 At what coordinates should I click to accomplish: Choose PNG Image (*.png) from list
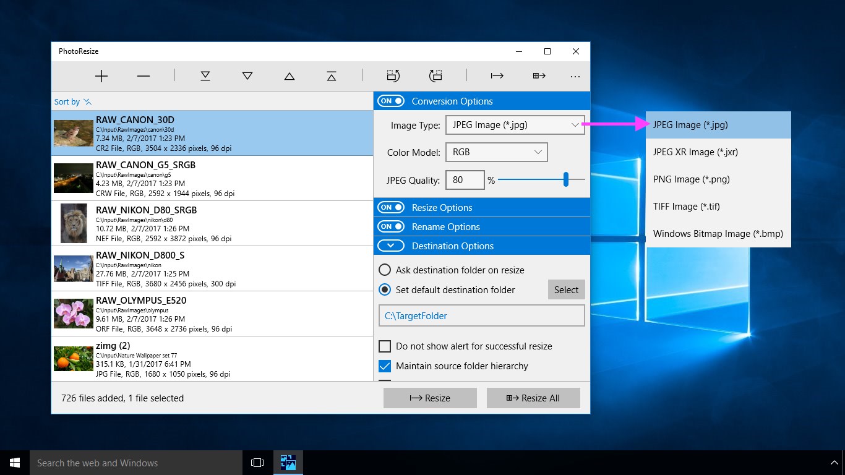tap(692, 179)
